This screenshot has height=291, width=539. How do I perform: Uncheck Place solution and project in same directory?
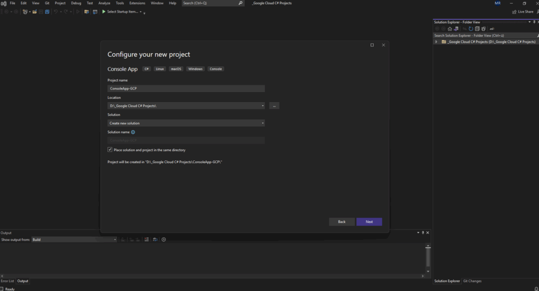point(109,150)
